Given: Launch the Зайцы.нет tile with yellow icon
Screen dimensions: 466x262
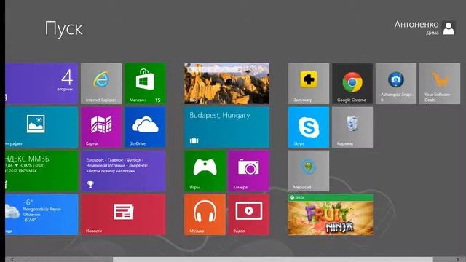Looking at the screenshot, I should click(x=309, y=84).
